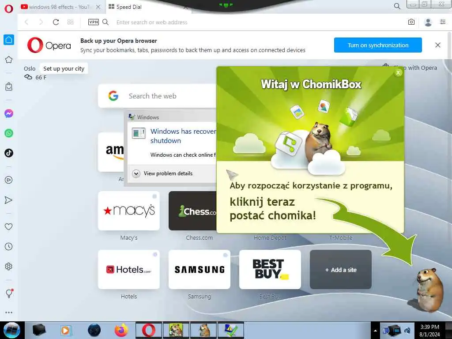This screenshot has width=452, height=339.
Task: Click Set up your city
Action: (64, 68)
